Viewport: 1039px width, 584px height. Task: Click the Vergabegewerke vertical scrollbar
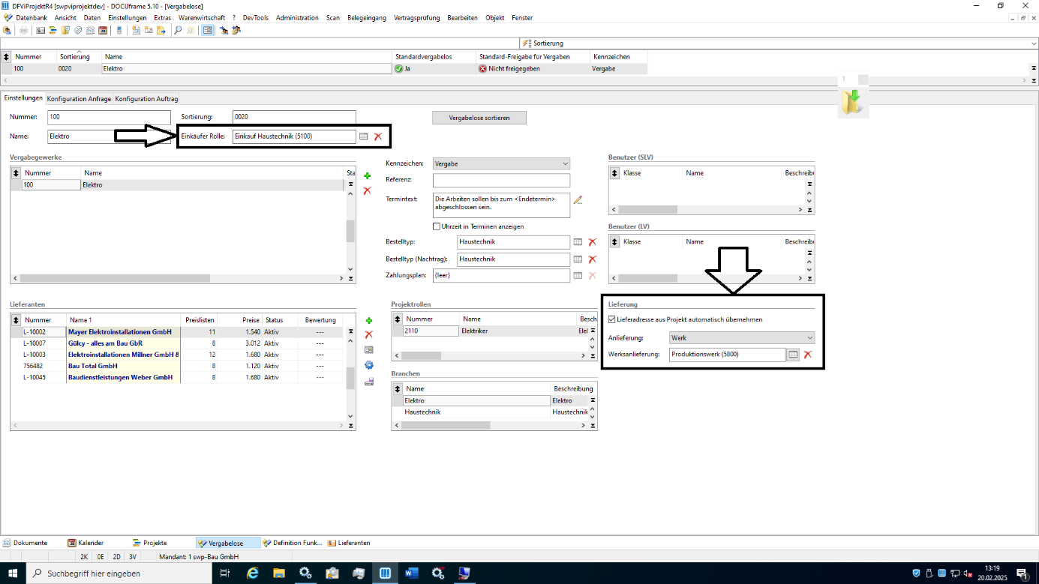pos(350,231)
